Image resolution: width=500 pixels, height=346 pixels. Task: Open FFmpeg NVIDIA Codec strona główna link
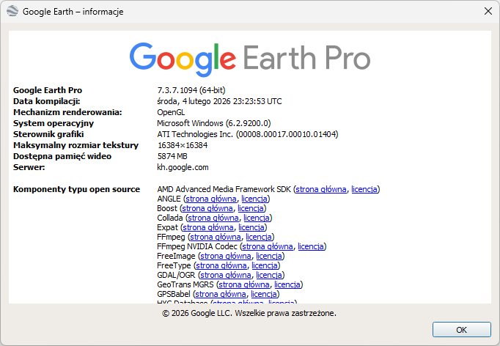pos(267,246)
